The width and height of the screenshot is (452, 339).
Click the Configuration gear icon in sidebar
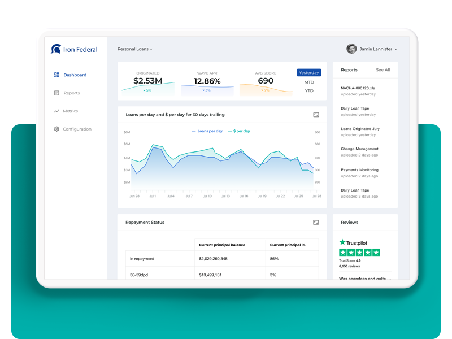tap(56, 129)
